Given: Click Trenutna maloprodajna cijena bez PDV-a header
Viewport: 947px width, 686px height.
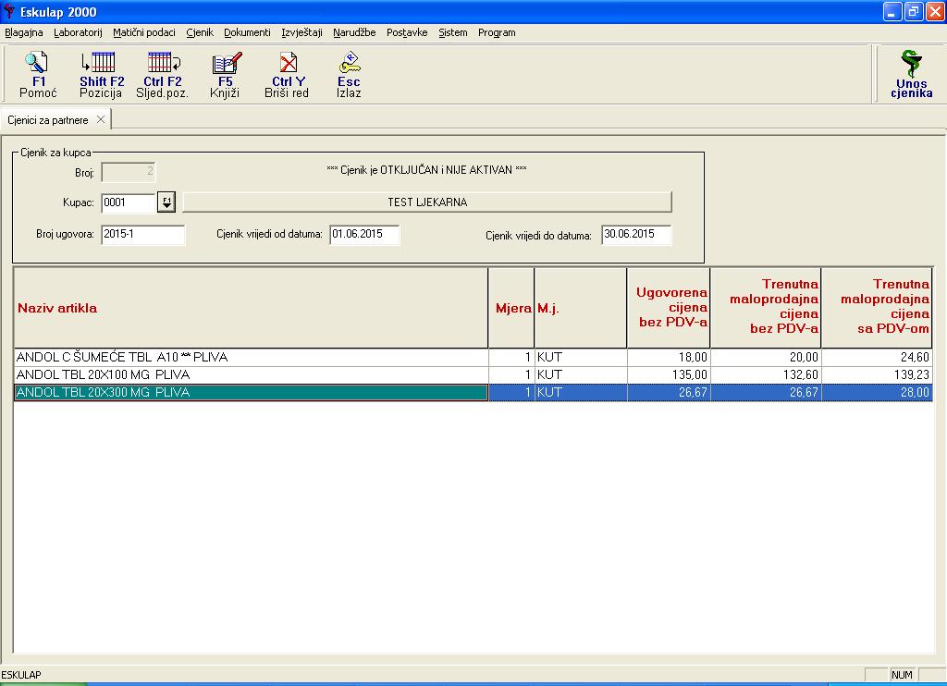Looking at the screenshot, I should (x=766, y=308).
